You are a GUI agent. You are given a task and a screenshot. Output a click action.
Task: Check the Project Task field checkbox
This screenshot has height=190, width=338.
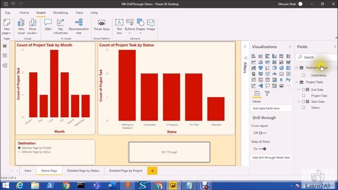tap(304, 96)
